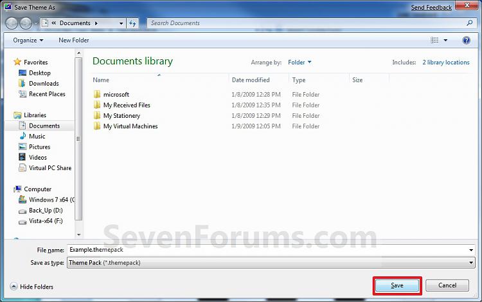This screenshot has height=302, width=482.
Task: Close the Save Theme As dialog
Action: click(467, 5)
